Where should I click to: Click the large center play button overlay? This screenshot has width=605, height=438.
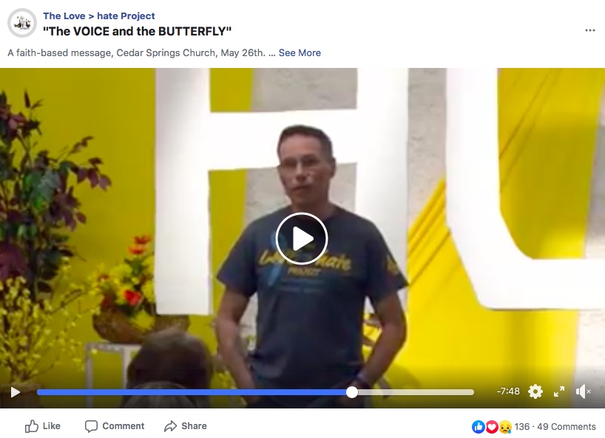pos(302,239)
